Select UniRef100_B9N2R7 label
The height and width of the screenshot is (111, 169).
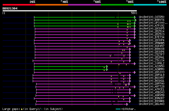click(x=152, y=98)
